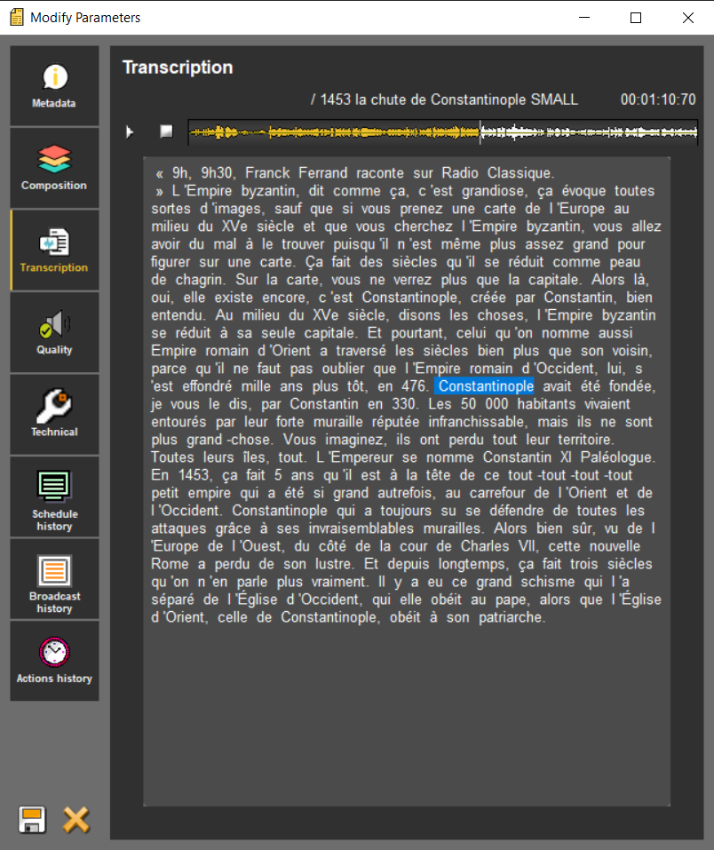Select the Transcription sidebar item
The height and width of the screenshot is (850, 714).
54,250
